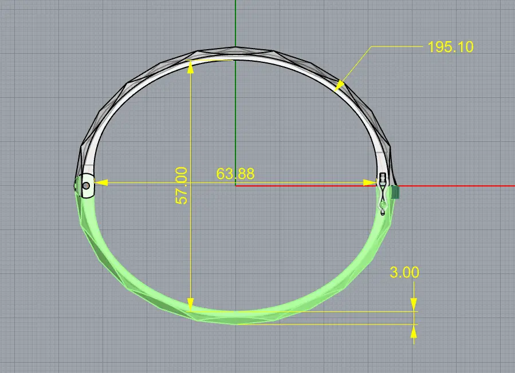Image resolution: width=515 pixels, height=373 pixels.
Task: Click the small rectangular catch above clasp
Action: click(382, 178)
